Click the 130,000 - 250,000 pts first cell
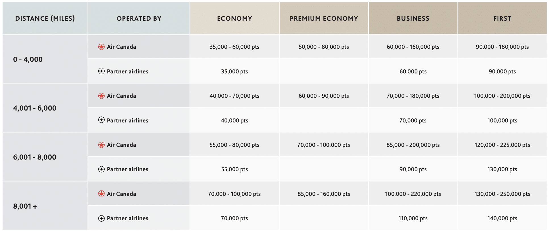 tap(502, 194)
